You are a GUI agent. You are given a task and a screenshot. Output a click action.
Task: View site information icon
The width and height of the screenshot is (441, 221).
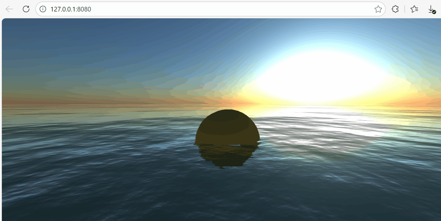[x=43, y=9]
